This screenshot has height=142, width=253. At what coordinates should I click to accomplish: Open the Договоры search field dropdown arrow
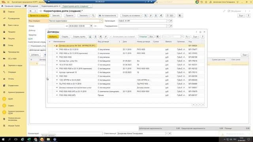[182, 37]
